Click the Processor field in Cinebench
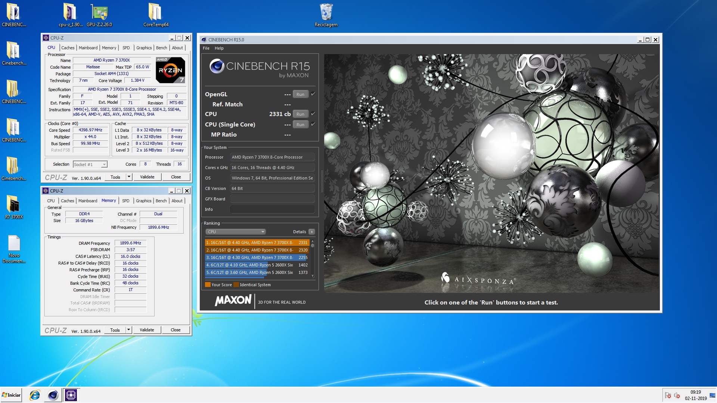The height and width of the screenshot is (403, 717). (x=272, y=157)
